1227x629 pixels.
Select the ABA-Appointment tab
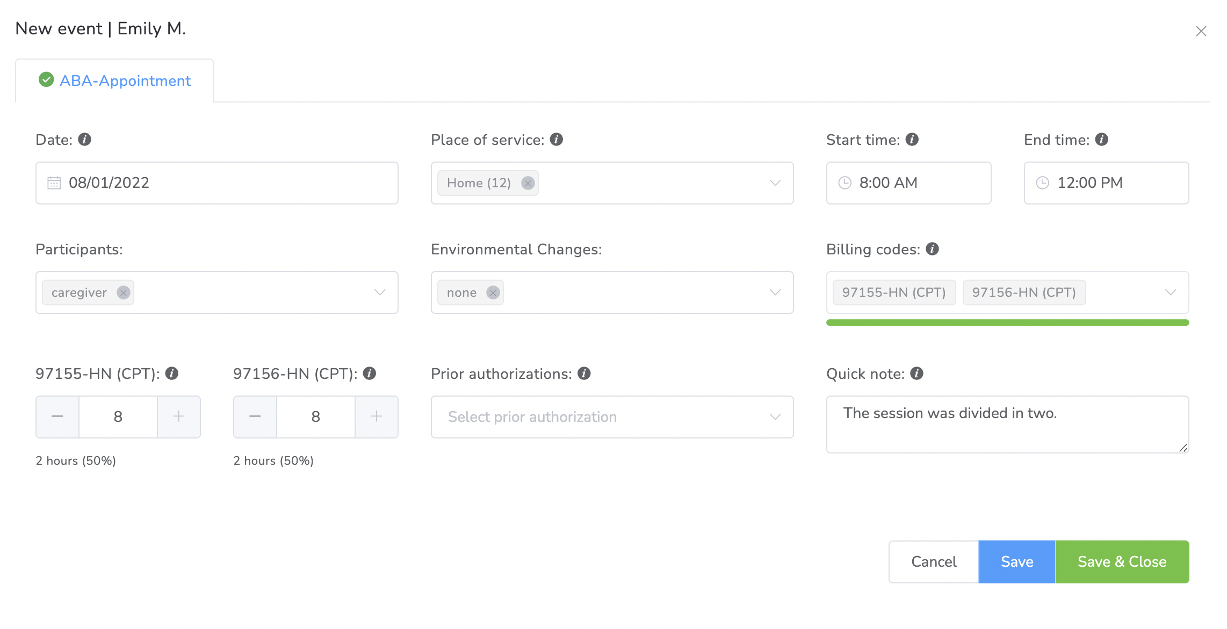(x=114, y=81)
